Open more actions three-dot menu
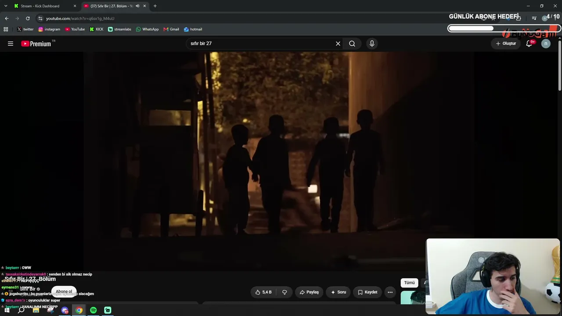The width and height of the screenshot is (562, 316). click(x=390, y=292)
